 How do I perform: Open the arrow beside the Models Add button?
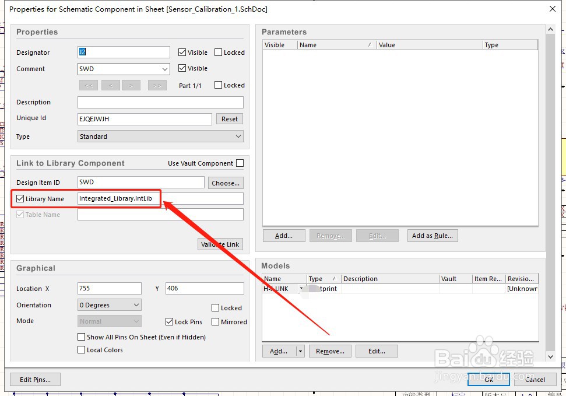(x=300, y=351)
